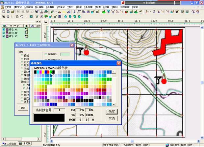
Task: Click the layer column header icon in file panel
Action: 26,26
